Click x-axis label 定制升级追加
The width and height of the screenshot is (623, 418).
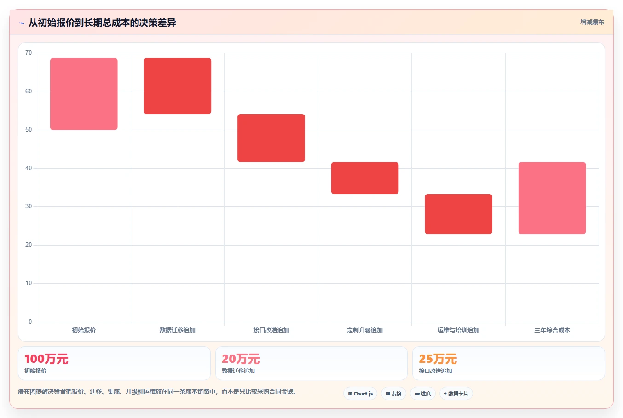tap(365, 330)
